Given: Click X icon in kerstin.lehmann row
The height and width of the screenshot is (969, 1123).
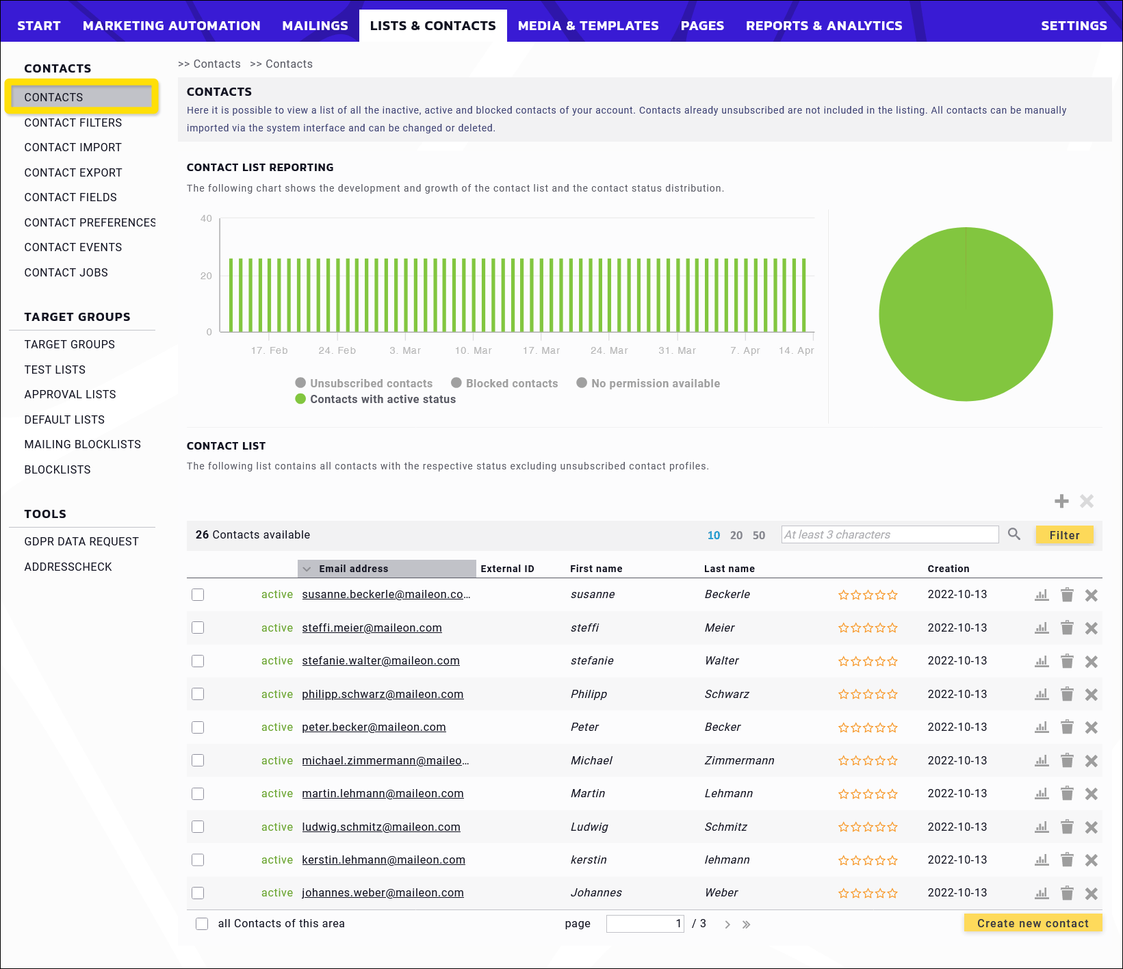Looking at the screenshot, I should 1092,860.
